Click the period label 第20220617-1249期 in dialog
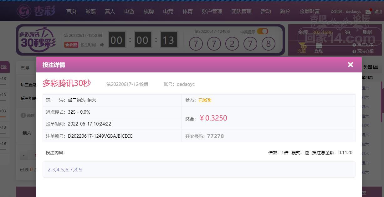The height and width of the screenshot is (197, 384). pos(127,84)
